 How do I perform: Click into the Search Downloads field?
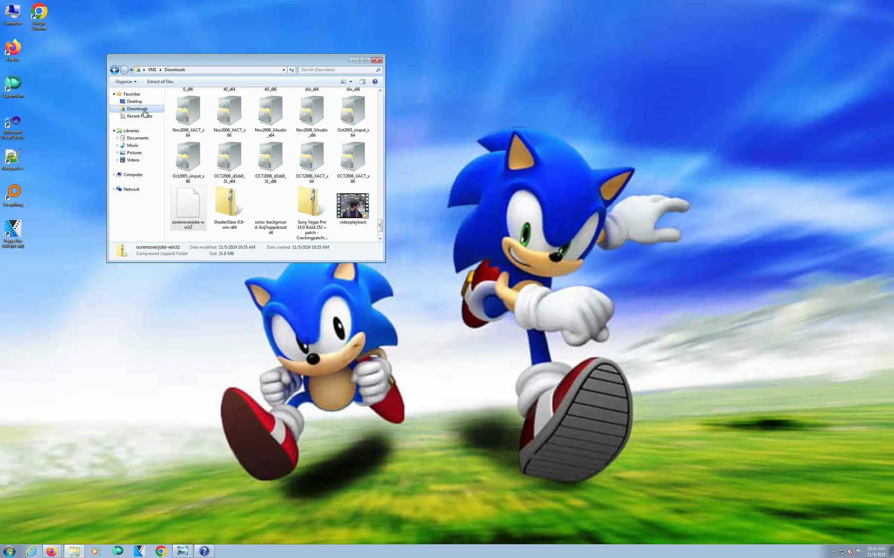tap(337, 70)
